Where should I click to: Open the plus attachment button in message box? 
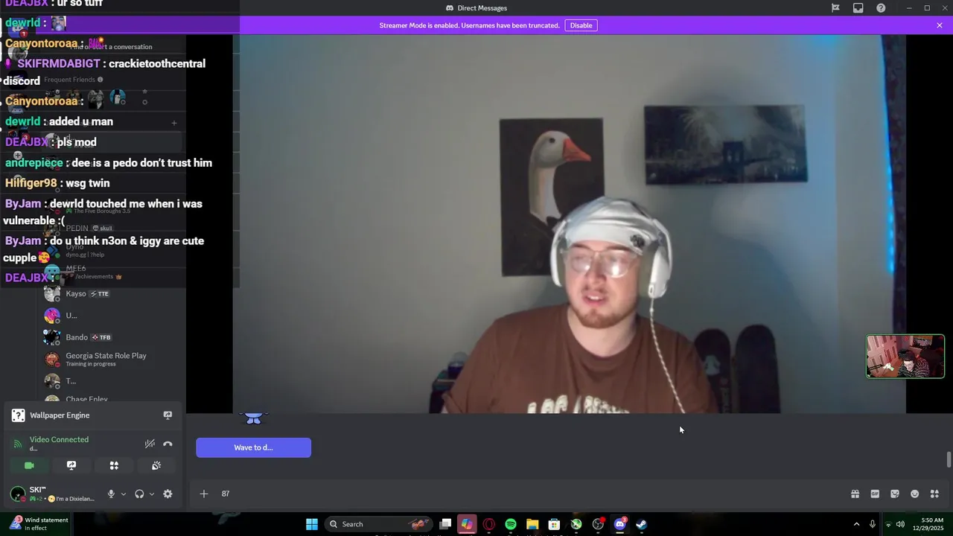pyautogui.click(x=204, y=494)
